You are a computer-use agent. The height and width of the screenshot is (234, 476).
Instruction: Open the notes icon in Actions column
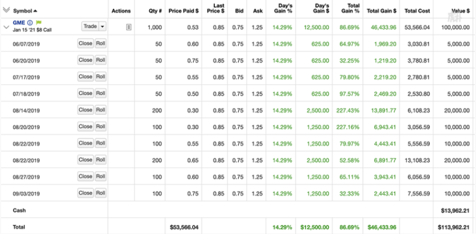pyautogui.click(x=129, y=26)
